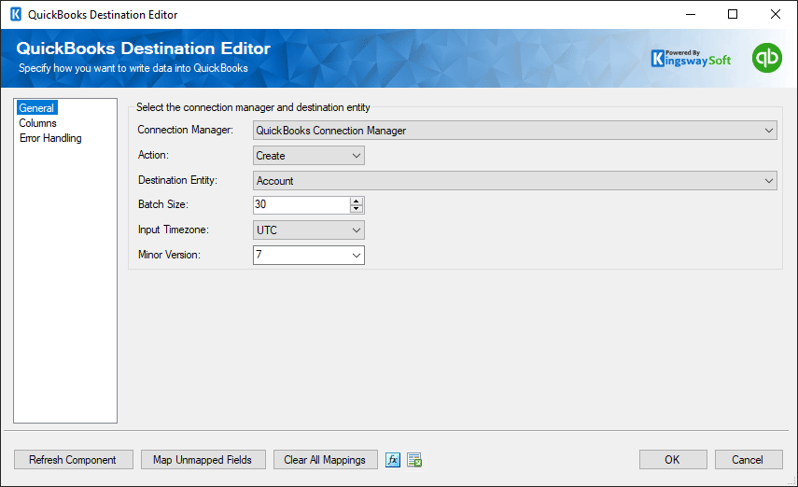Switch to the Columns page
The width and height of the screenshot is (798, 487).
point(37,123)
